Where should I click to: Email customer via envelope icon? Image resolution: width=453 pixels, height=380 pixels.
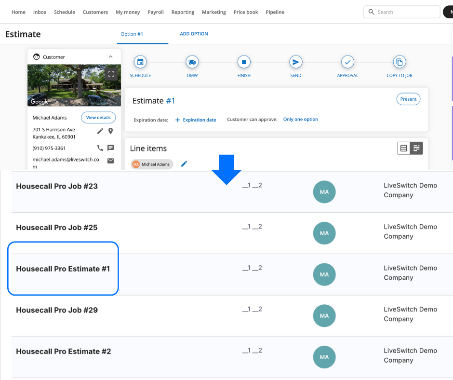110,161
